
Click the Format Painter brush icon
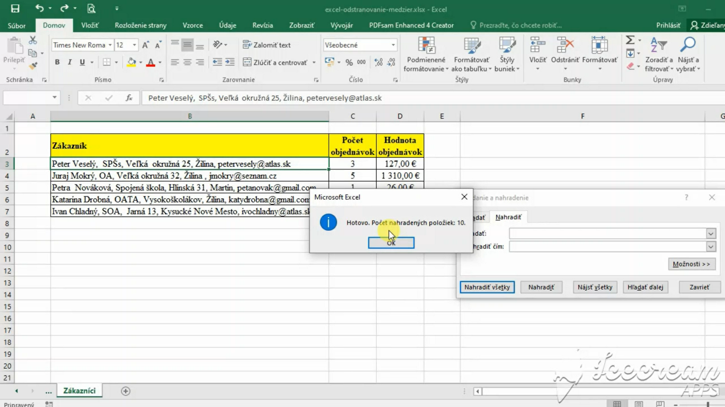(33, 66)
